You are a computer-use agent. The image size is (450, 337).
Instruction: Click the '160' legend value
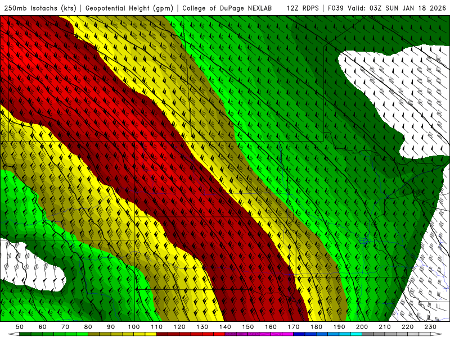pyautogui.click(x=271, y=327)
